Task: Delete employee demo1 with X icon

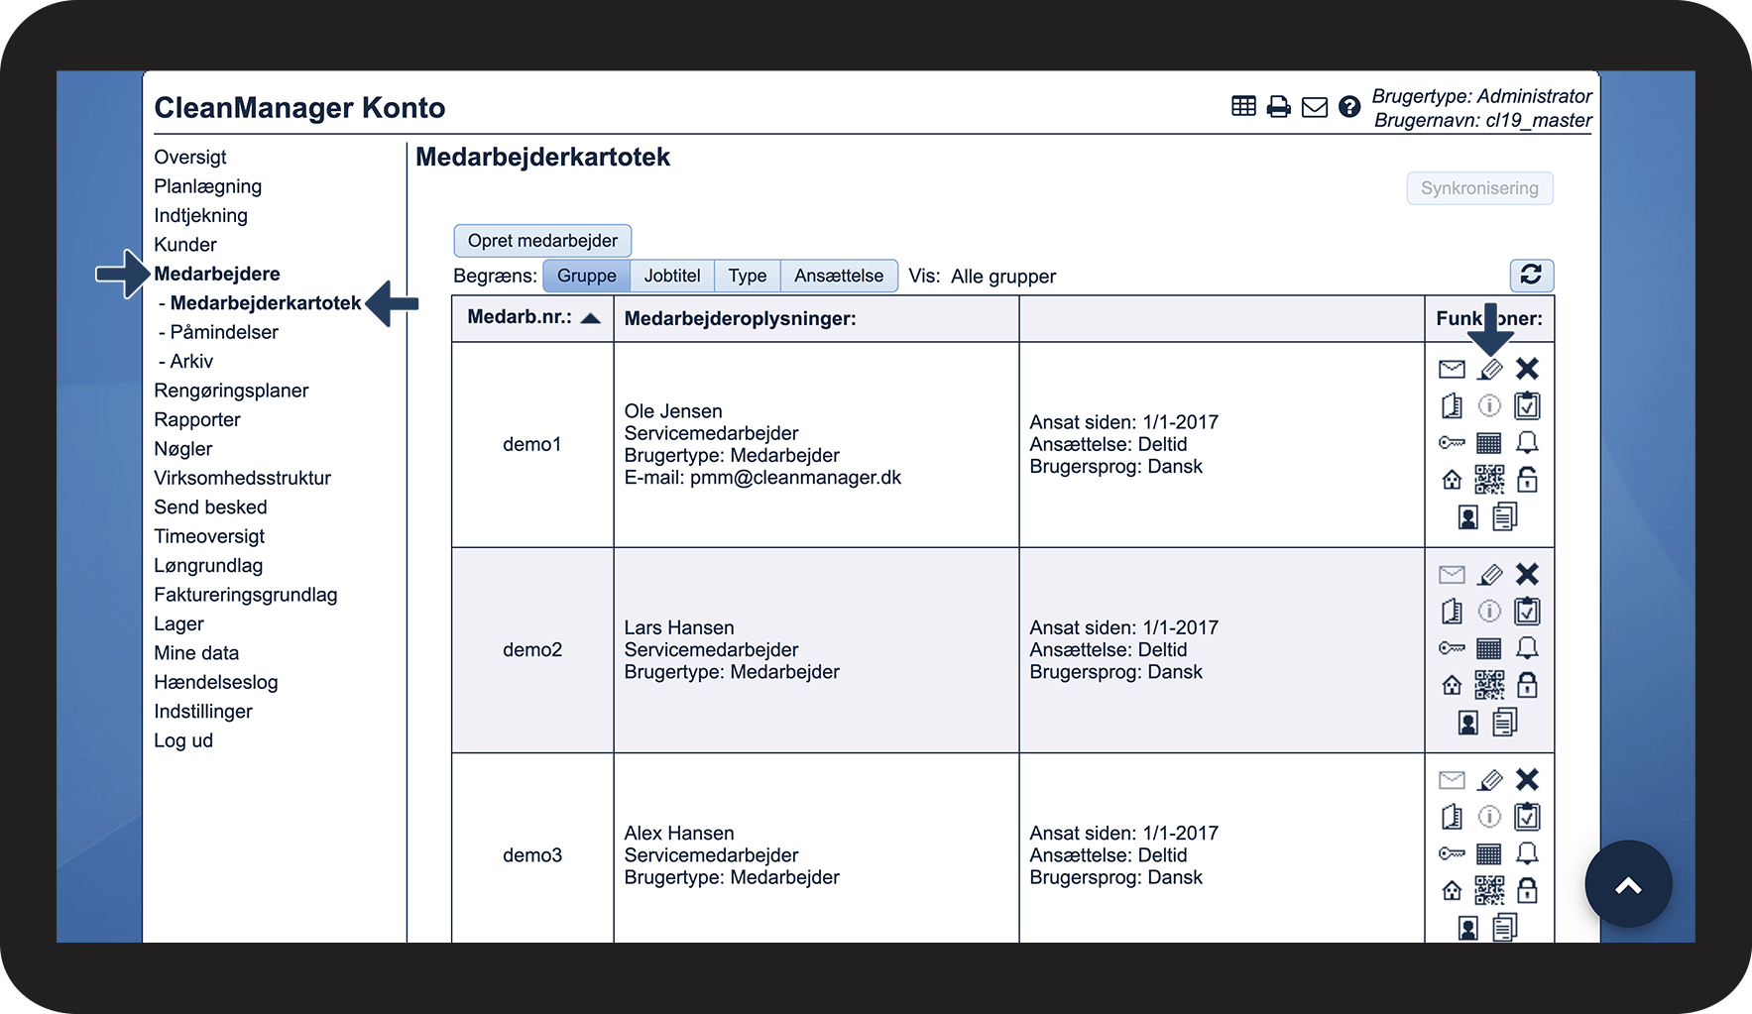Action: 1527,369
